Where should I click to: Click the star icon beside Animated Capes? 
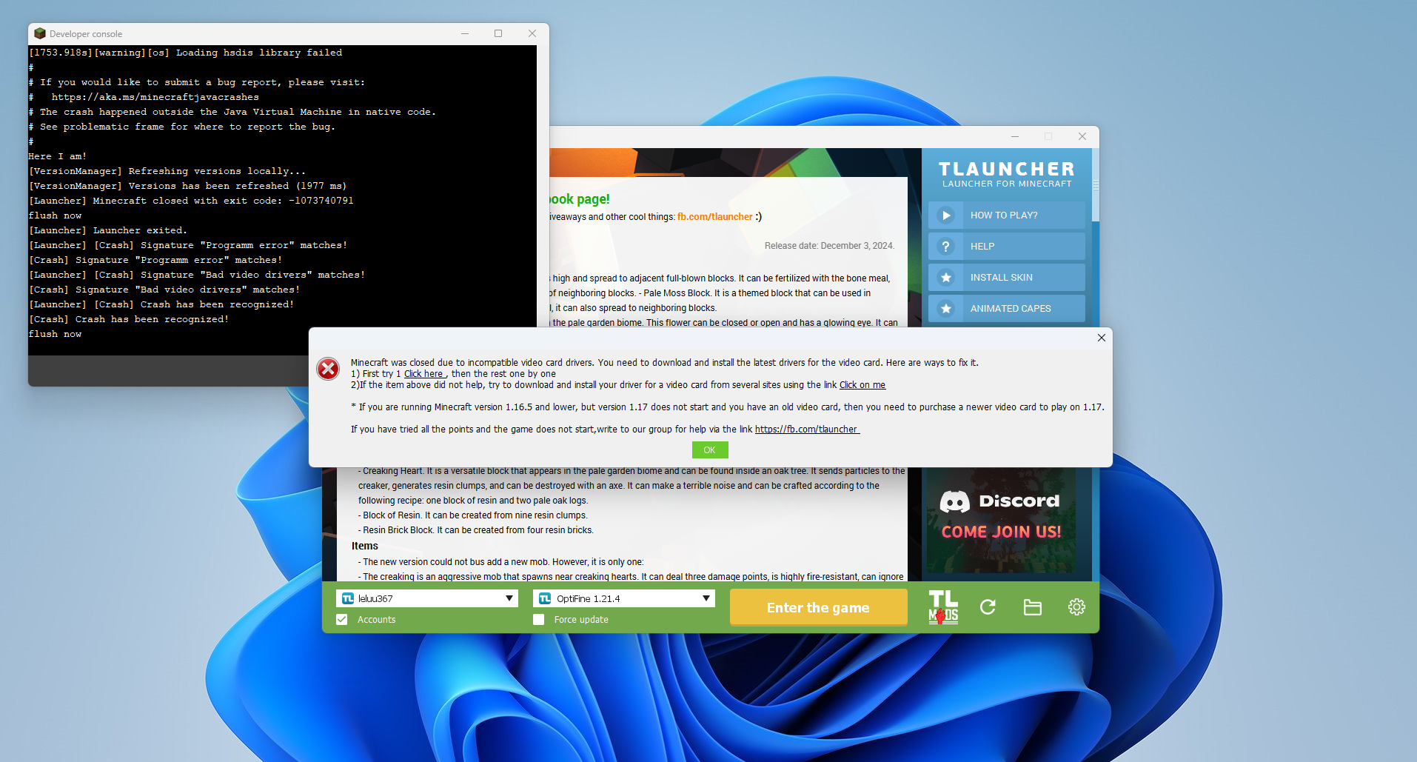(945, 309)
